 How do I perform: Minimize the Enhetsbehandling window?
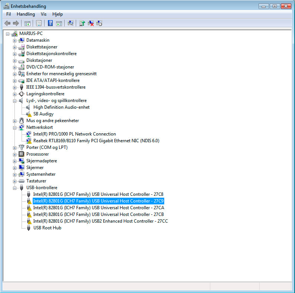tap(263, 6)
